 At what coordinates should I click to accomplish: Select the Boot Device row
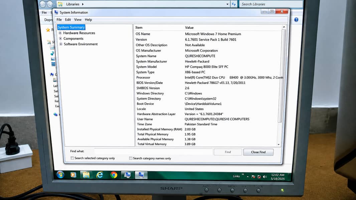point(208,104)
